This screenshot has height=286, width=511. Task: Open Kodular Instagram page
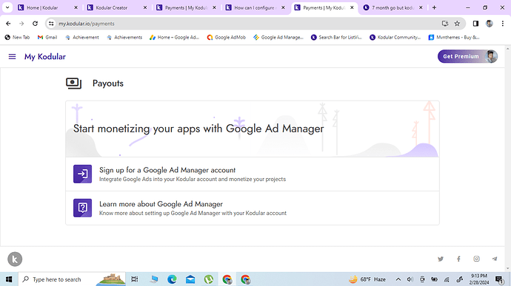(476, 259)
